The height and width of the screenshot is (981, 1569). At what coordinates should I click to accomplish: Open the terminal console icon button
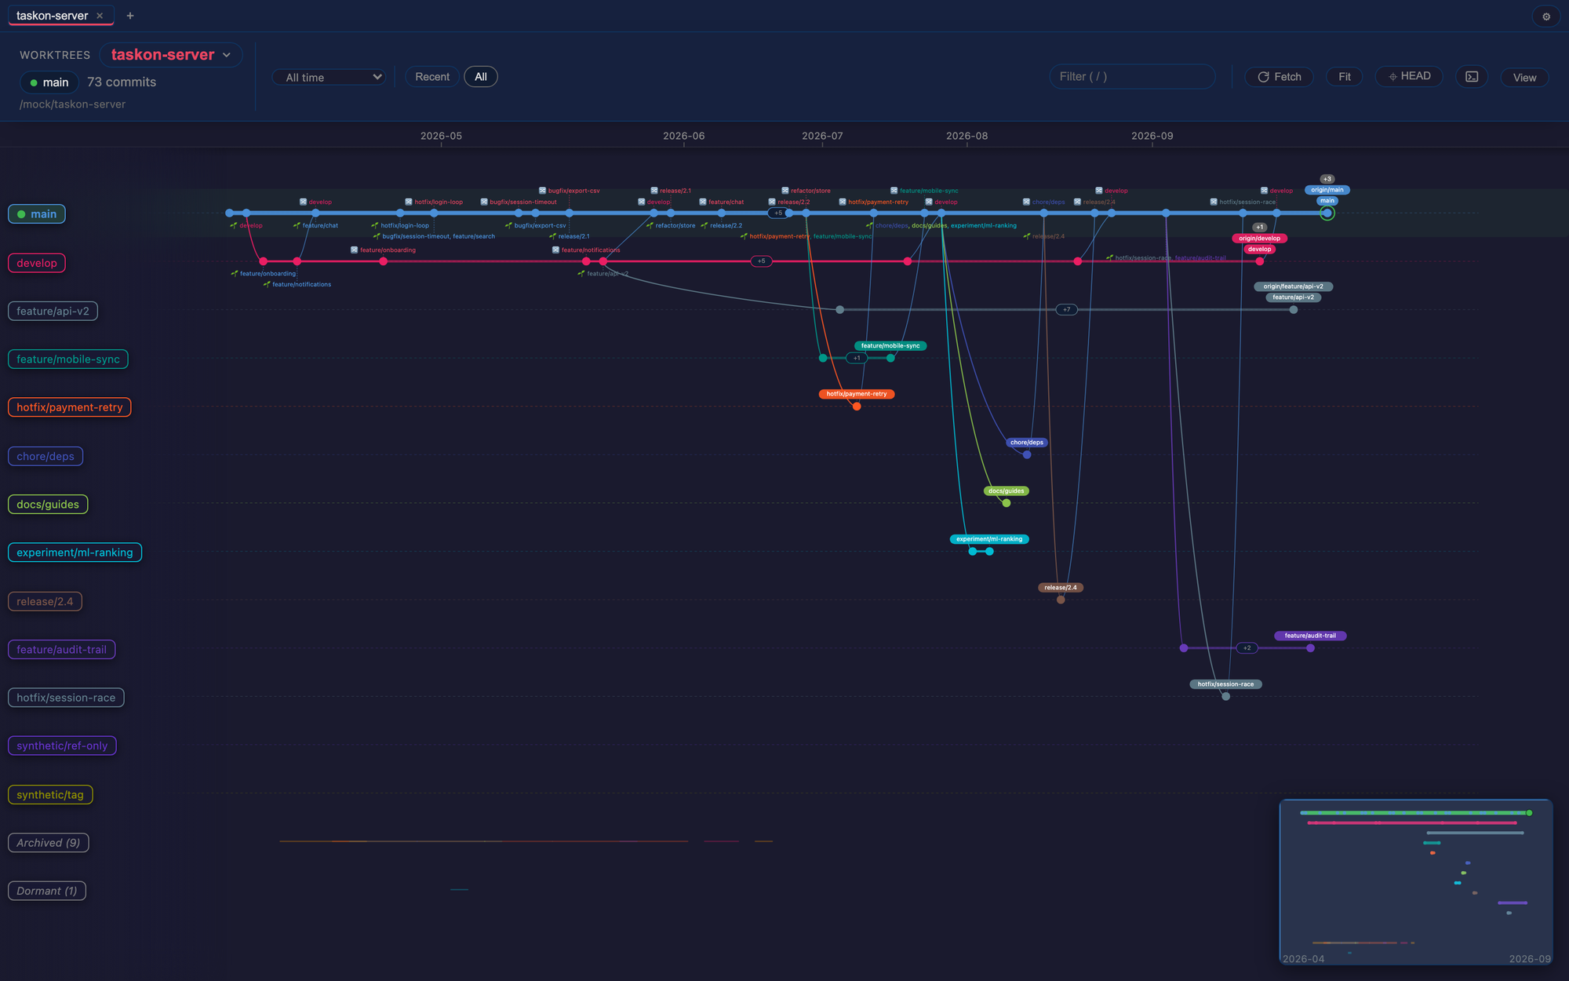pos(1472,77)
